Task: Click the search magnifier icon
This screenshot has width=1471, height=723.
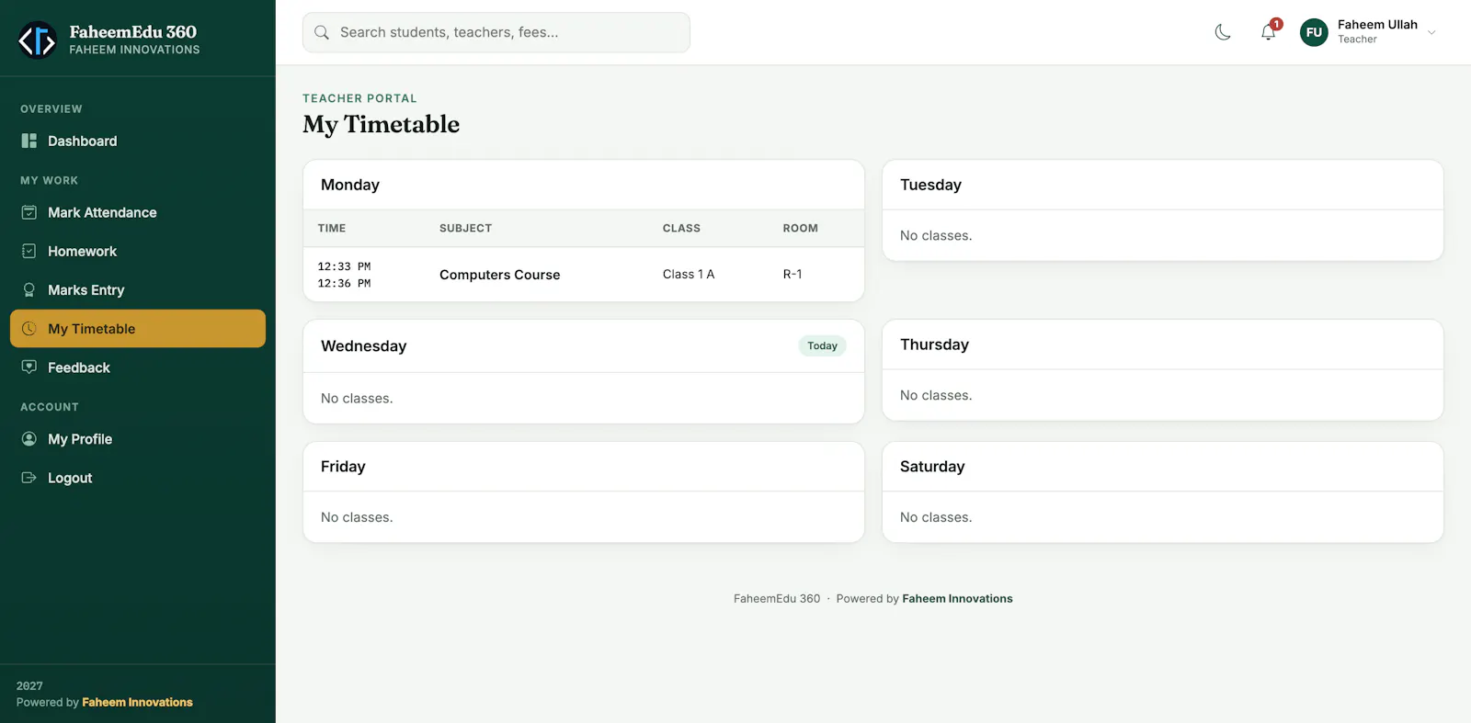Action: click(322, 32)
